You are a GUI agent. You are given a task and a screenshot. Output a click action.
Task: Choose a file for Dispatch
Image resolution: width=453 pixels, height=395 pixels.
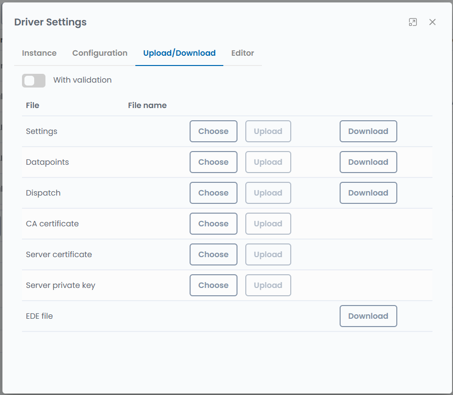pyautogui.click(x=214, y=193)
